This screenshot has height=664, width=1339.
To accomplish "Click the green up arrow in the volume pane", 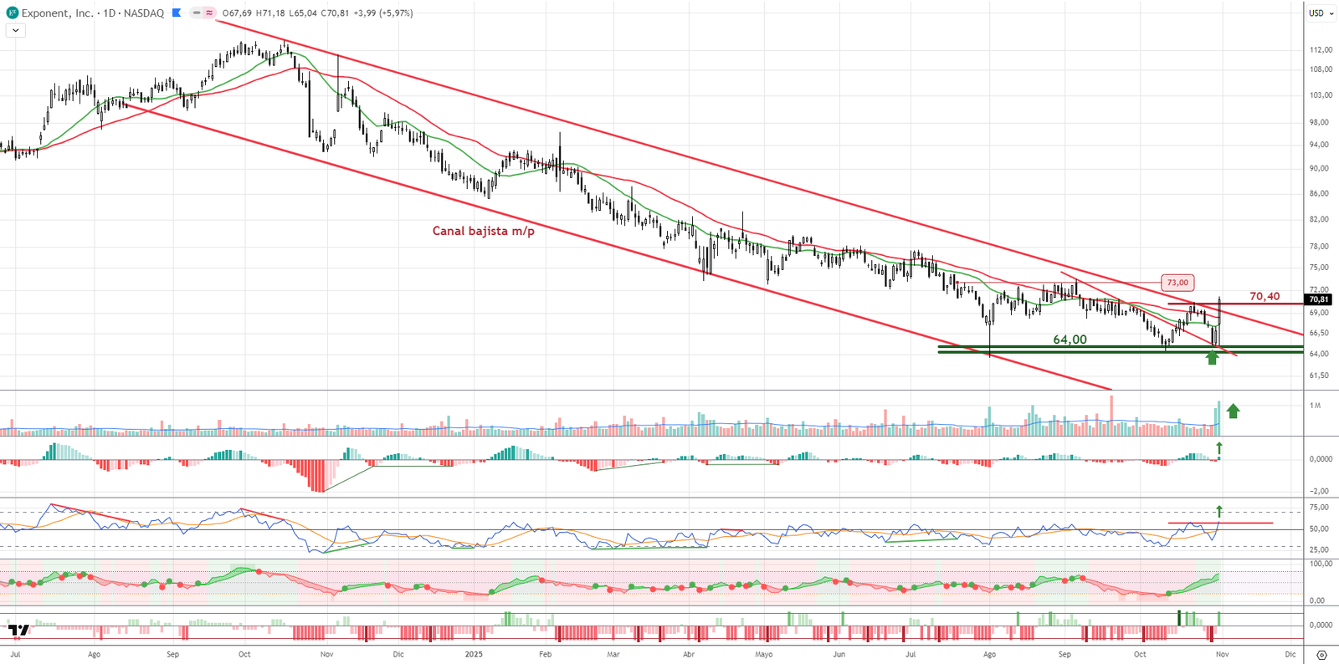I will click(x=1233, y=411).
